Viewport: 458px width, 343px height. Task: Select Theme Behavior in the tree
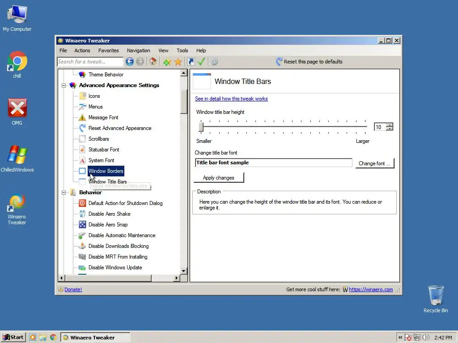click(x=106, y=75)
